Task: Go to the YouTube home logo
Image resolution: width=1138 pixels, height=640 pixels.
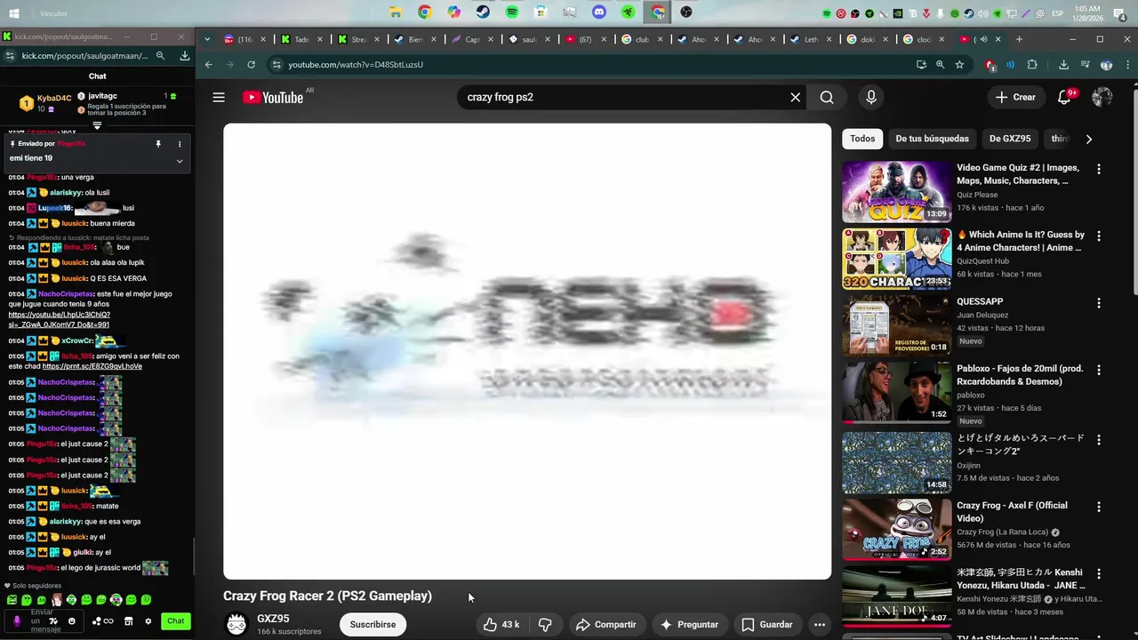Action: pos(273,98)
